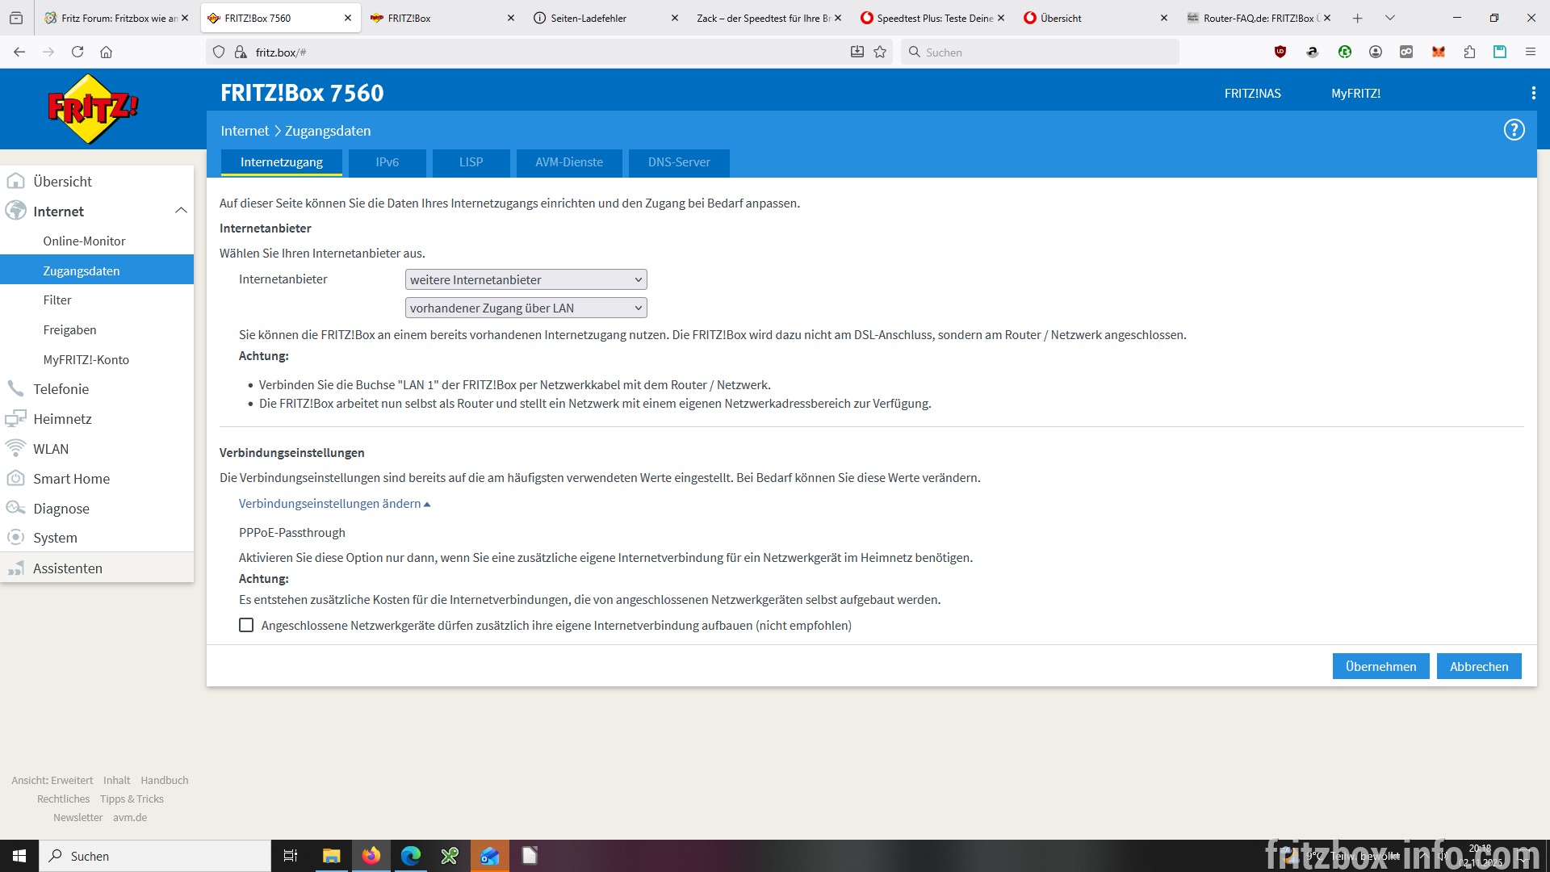The width and height of the screenshot is (1550, 872).
Task: Switch to Firefox on the taskbar
Action: click(371, 856)
